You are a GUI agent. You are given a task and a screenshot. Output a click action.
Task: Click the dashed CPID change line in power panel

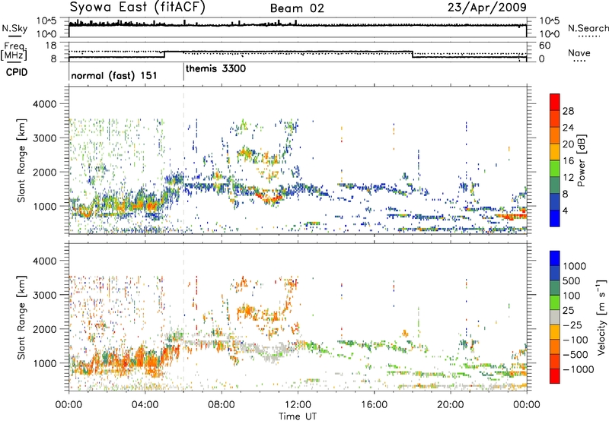183,160
